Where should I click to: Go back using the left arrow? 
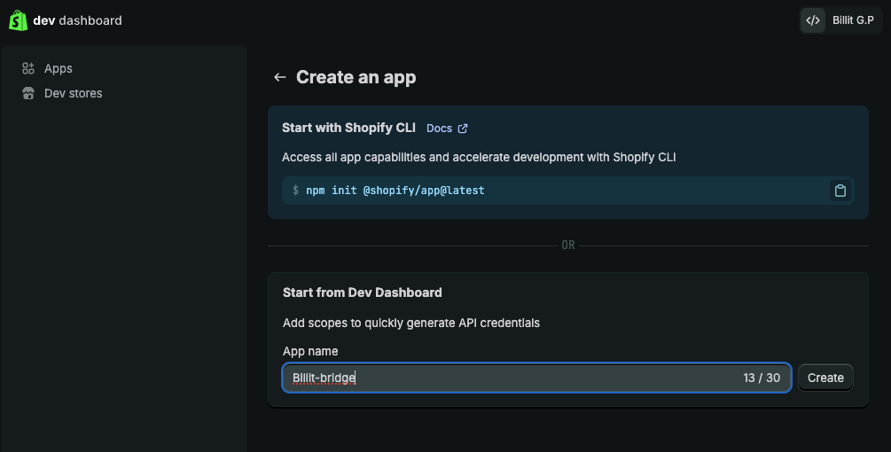[280, 78]
